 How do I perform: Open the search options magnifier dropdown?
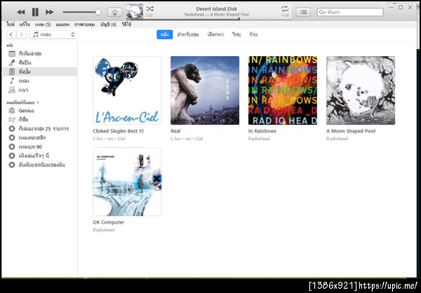[323, 13]
